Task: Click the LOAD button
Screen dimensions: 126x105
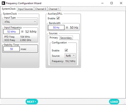Action: point(114,102)
